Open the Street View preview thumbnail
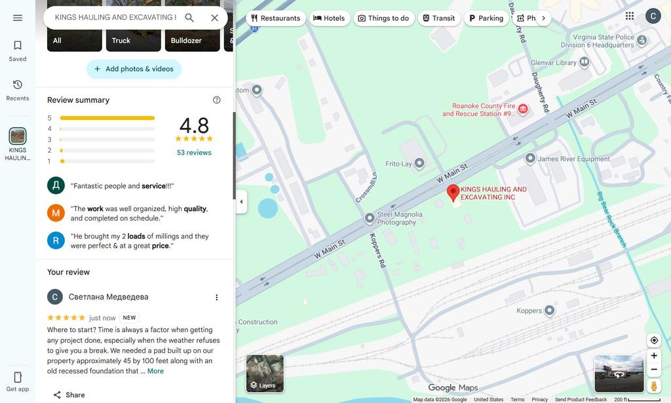 [619, 374]
